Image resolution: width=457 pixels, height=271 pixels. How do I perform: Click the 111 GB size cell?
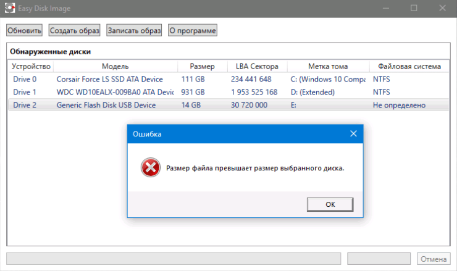pyautogui.click(x=193, y=79)
